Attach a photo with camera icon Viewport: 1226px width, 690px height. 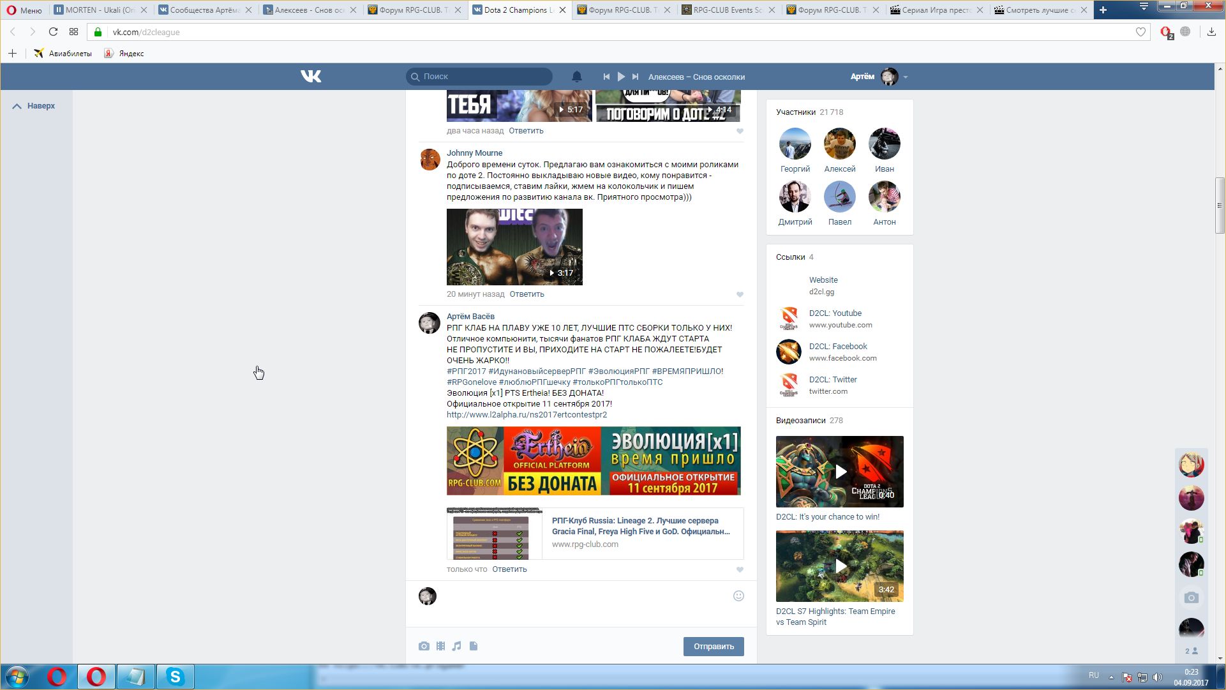click(x=424, y=646)
